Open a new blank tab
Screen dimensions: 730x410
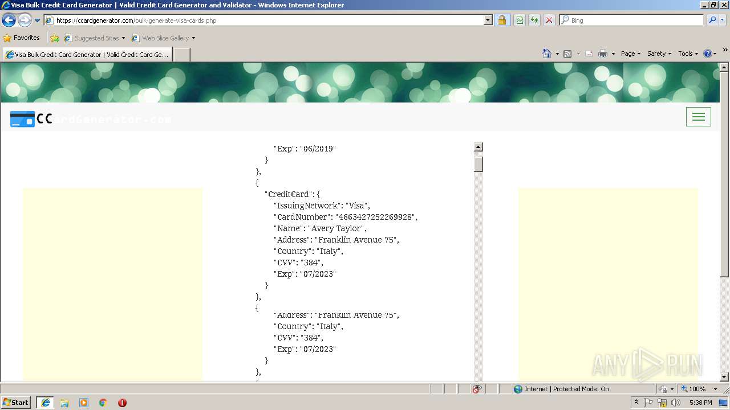coord(181,55)
